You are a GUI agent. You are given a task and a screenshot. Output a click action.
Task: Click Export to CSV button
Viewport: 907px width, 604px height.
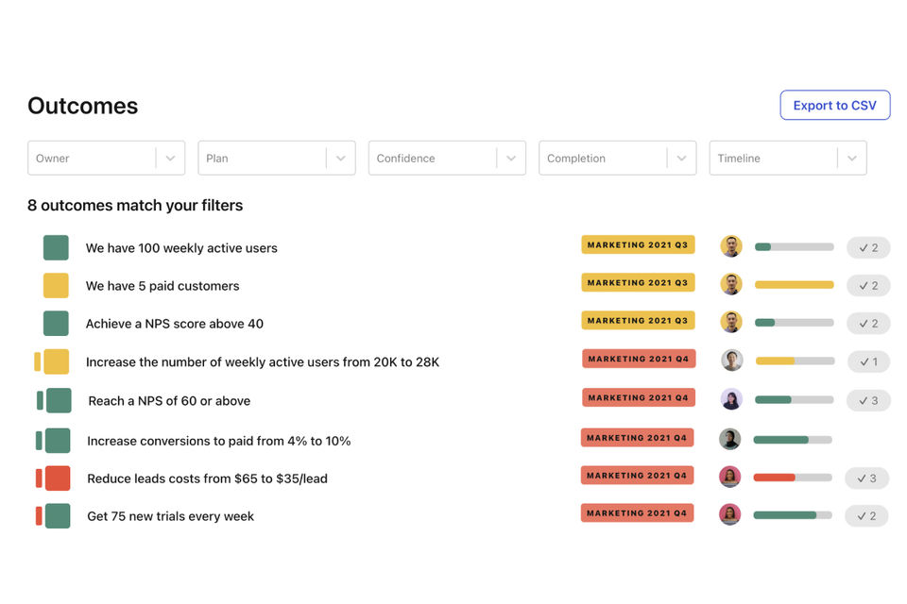click(x=834, y=106)
